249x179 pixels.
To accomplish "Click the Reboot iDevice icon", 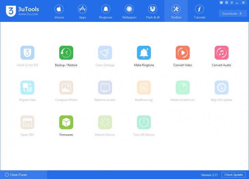I will click(x=105, y=122).
